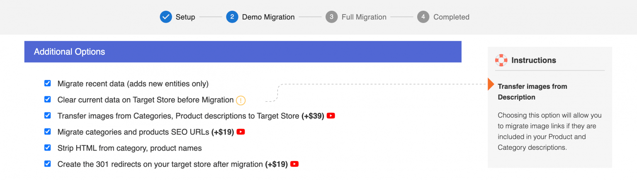
Task: Go to the Setup step label
Action: click(x=185, y=17)
